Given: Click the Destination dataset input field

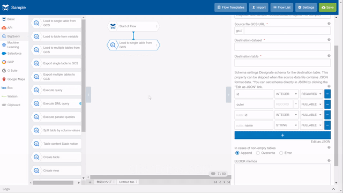Looking at the screenshot, I should (282, 47).
